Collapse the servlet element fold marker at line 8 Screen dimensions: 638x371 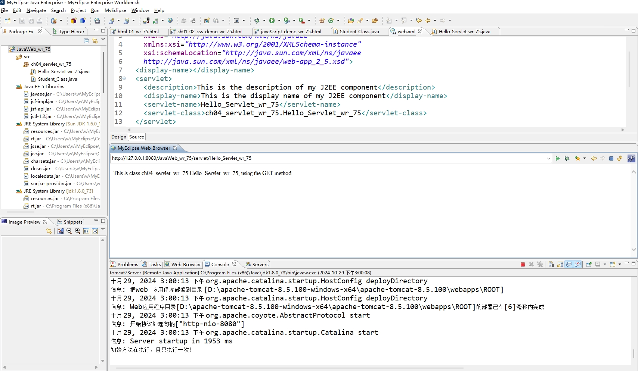click(x=124, y=78)
